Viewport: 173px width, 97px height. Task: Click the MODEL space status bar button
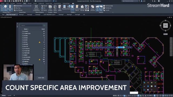pos(115,96)
